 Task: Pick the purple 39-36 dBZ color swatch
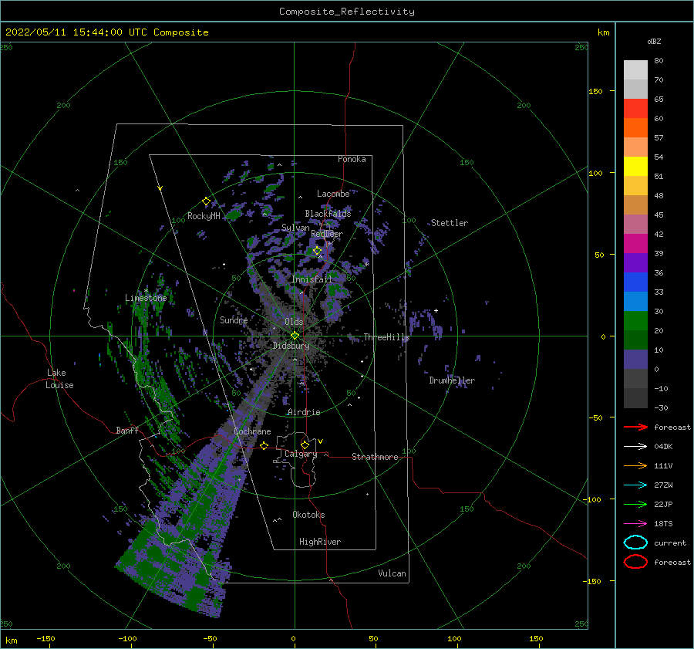(x=635, y=263)
